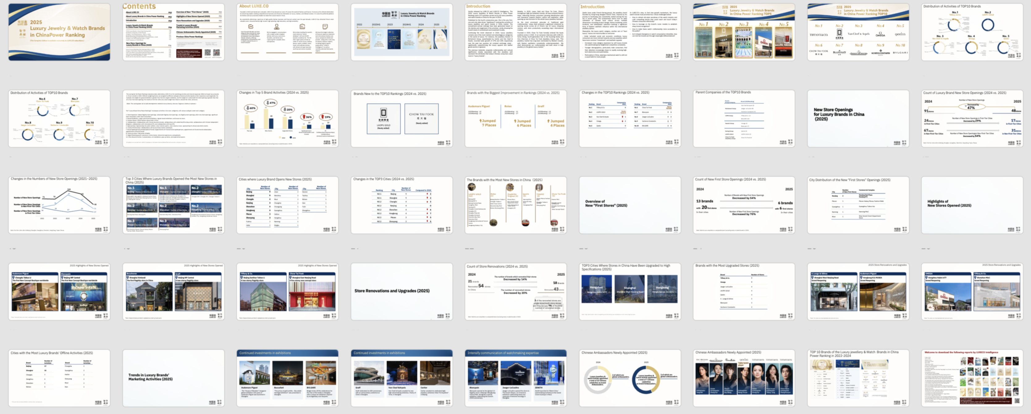Open Intensify communication of watchmaking expertise slide
This screenshot has height=414, width=1031.
coord(515,378)
